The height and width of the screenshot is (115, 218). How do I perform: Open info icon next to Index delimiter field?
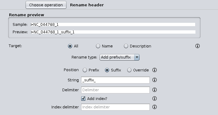[155, 107]
